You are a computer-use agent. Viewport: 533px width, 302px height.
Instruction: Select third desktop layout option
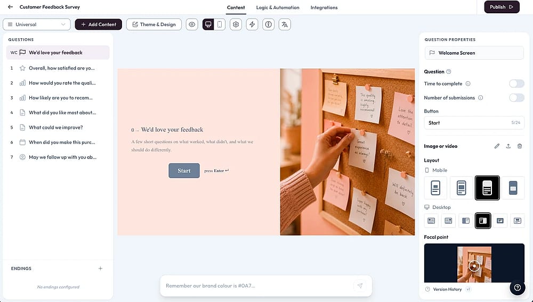click(x=466, y=221)
